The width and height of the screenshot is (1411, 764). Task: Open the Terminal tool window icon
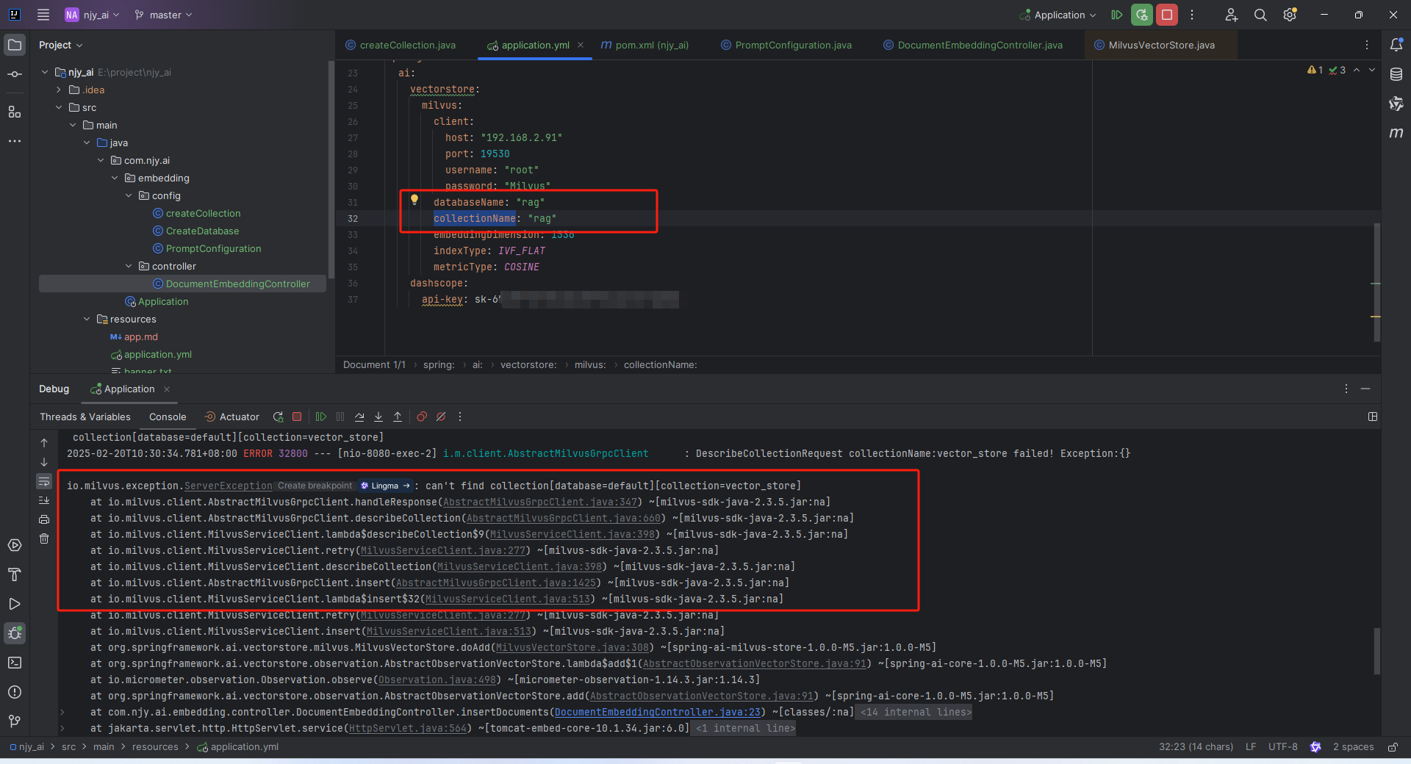pyautogui.click(x=15, y=663)
